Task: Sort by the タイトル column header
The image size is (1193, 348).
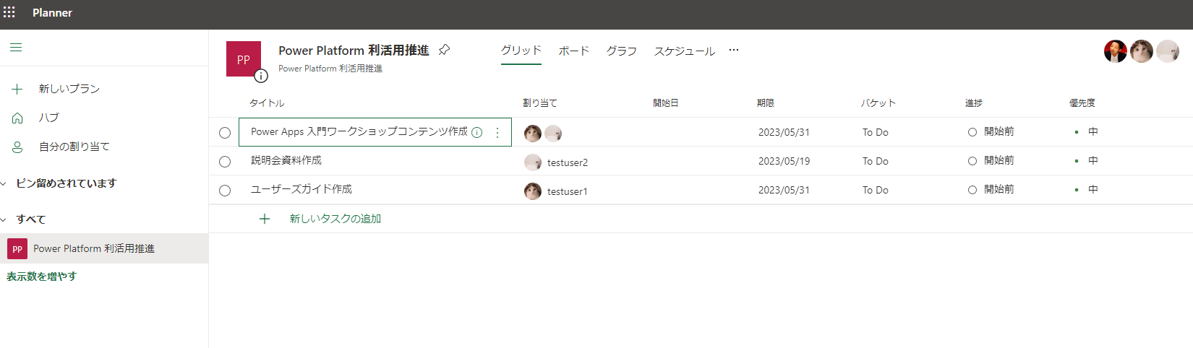Action: coord(267,103)
